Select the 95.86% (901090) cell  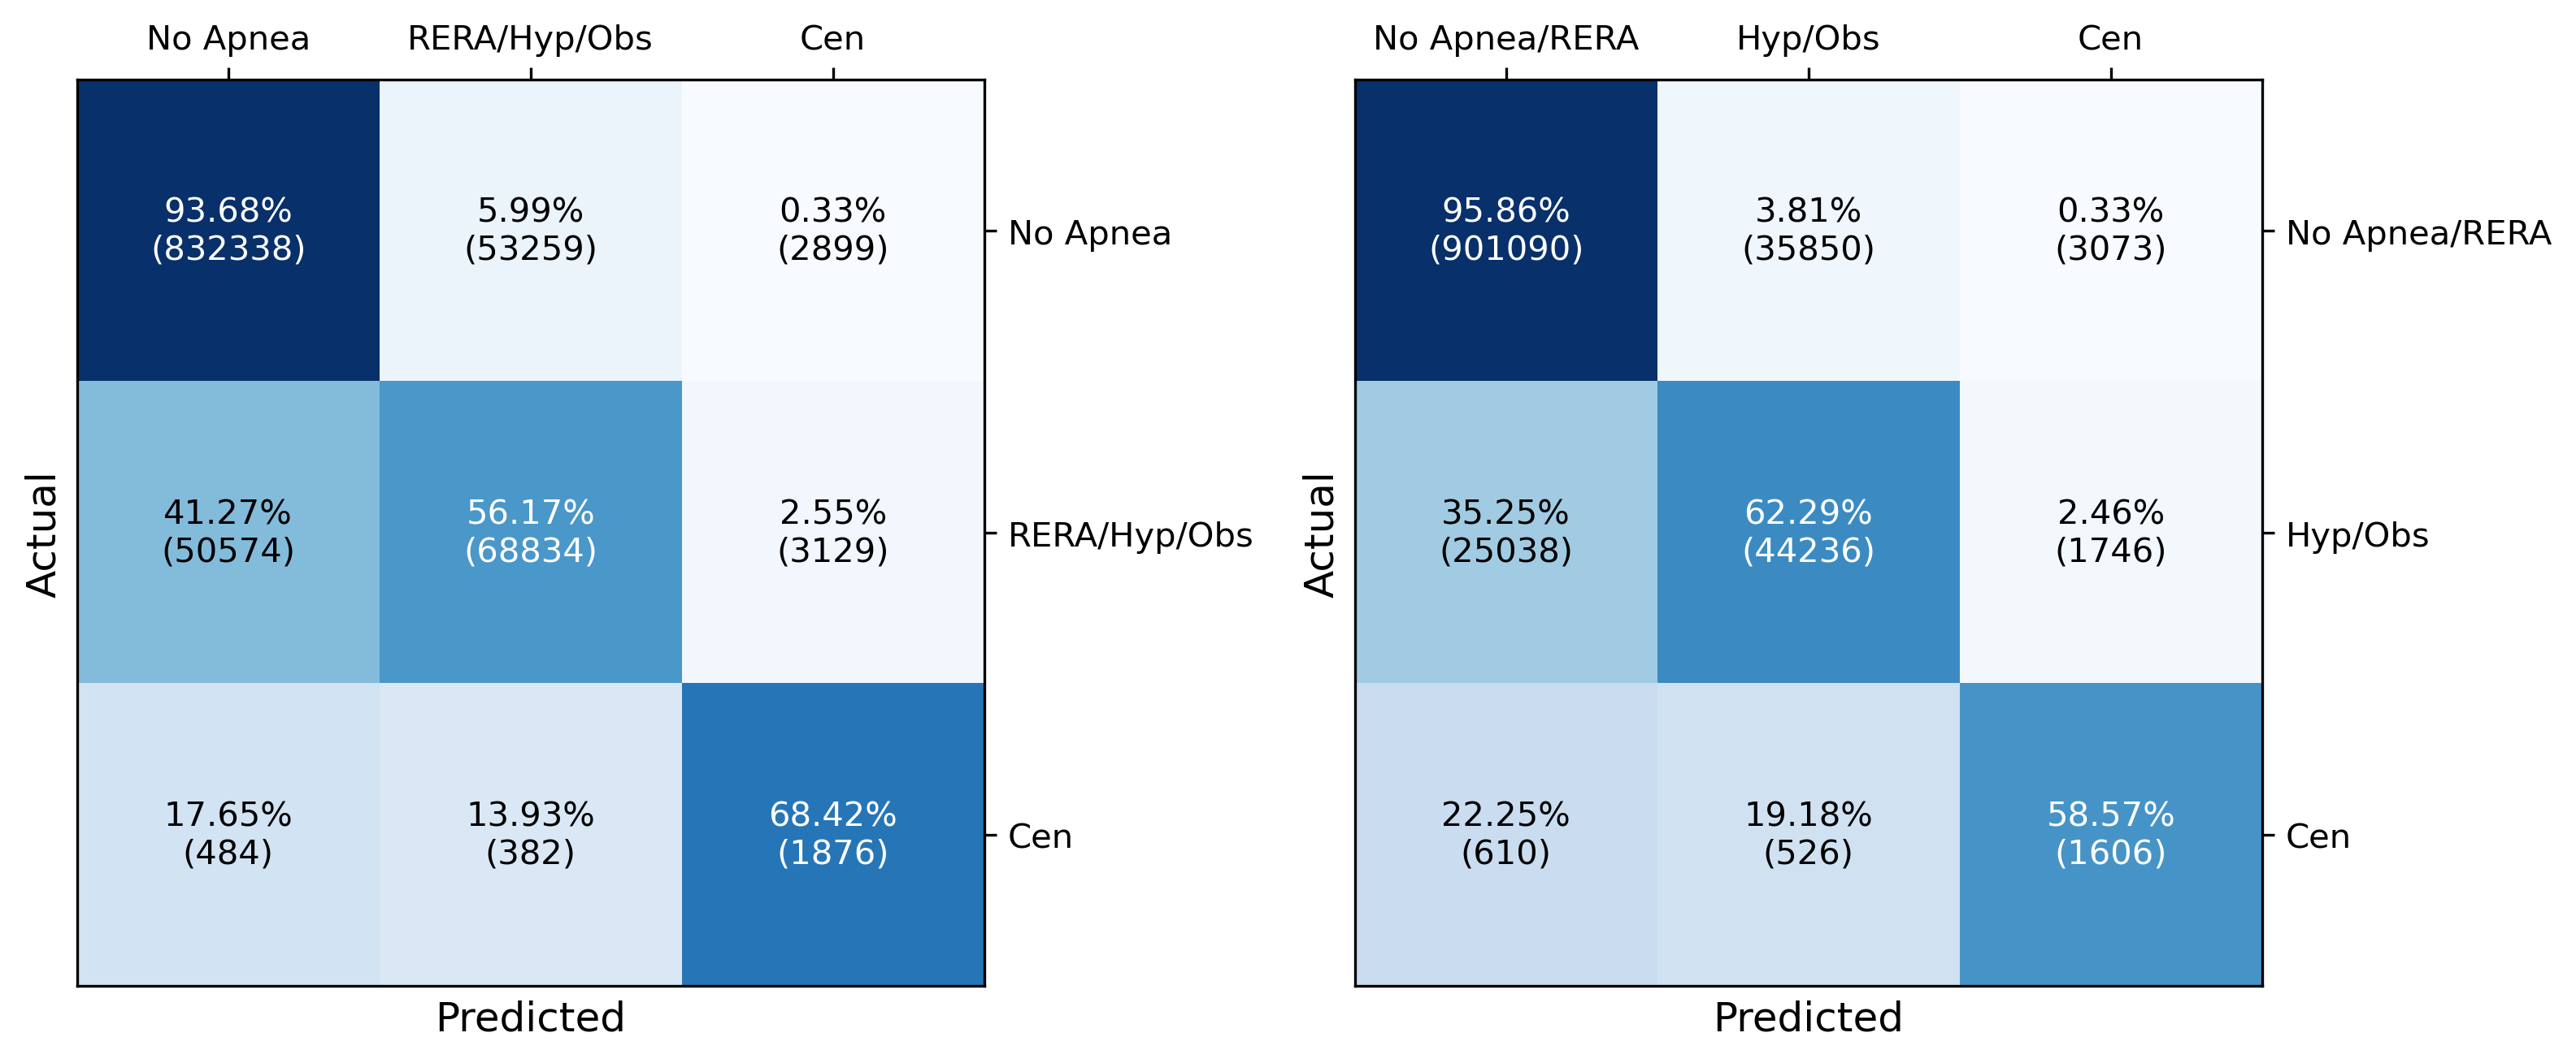(1506, 230)
